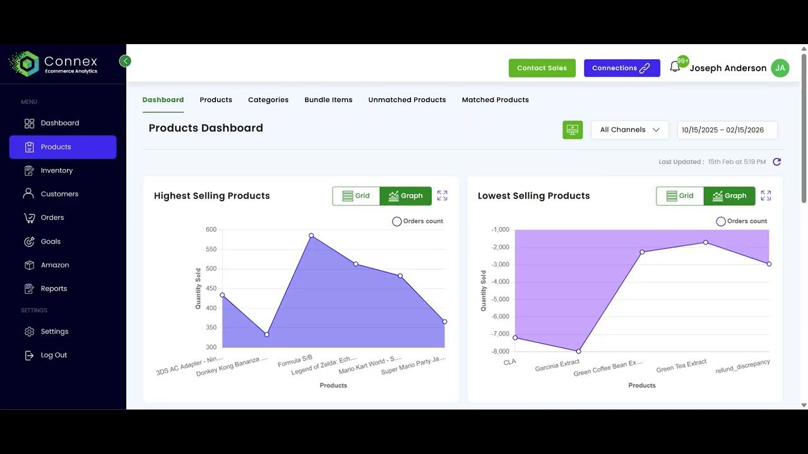Click the page vertical scrollbar thumb

coord(804,129)
